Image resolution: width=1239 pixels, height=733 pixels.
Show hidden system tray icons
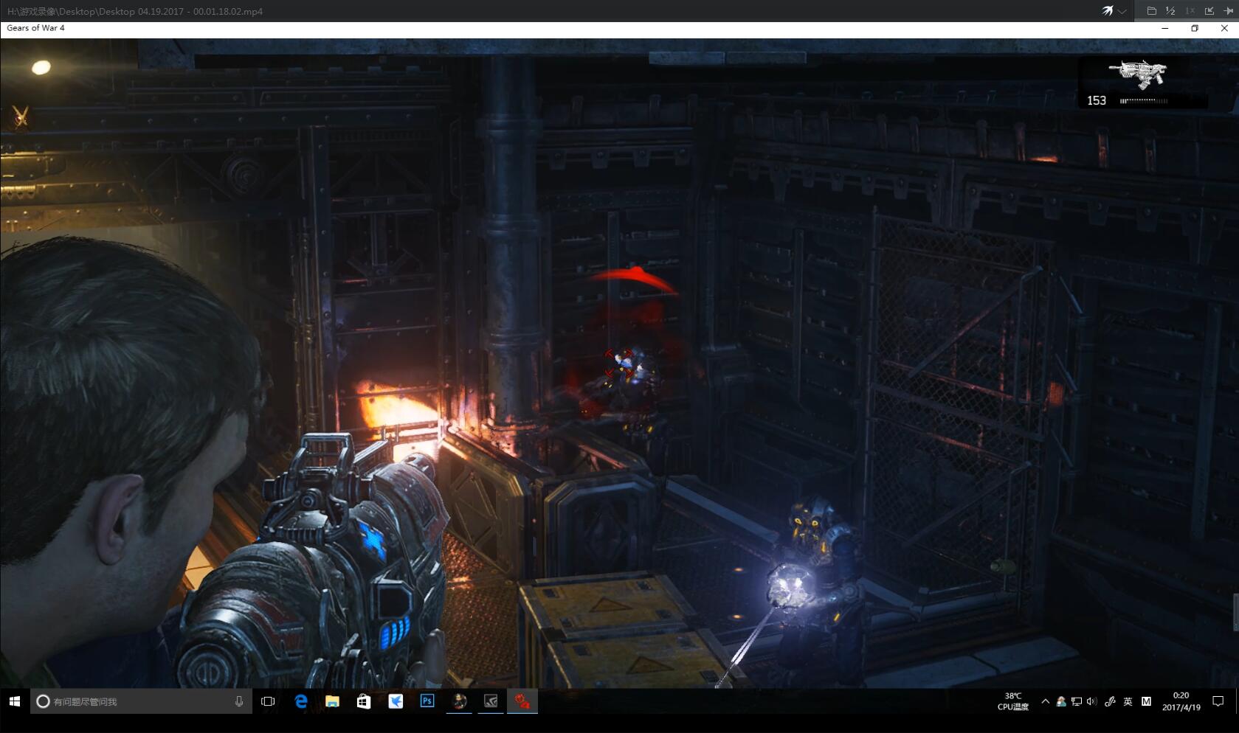click(1045, 701)
